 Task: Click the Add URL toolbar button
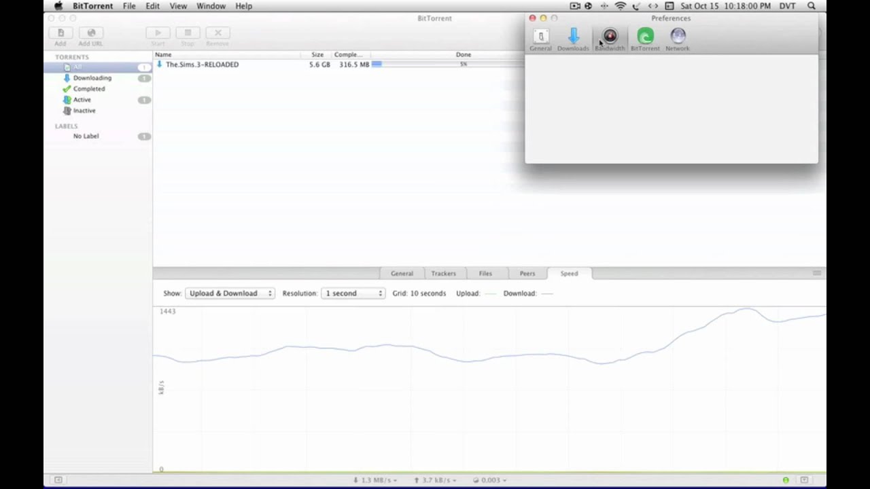pyautogui.click(x=90, y=36)
